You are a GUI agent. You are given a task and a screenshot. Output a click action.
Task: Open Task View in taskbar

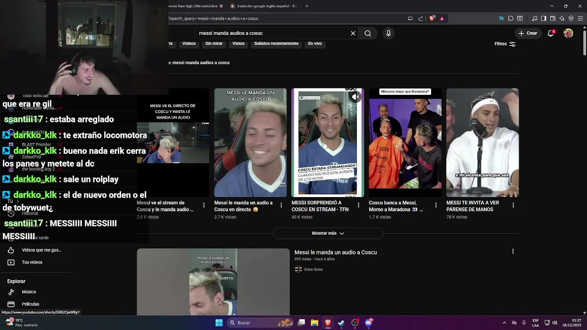click(301, 323)
